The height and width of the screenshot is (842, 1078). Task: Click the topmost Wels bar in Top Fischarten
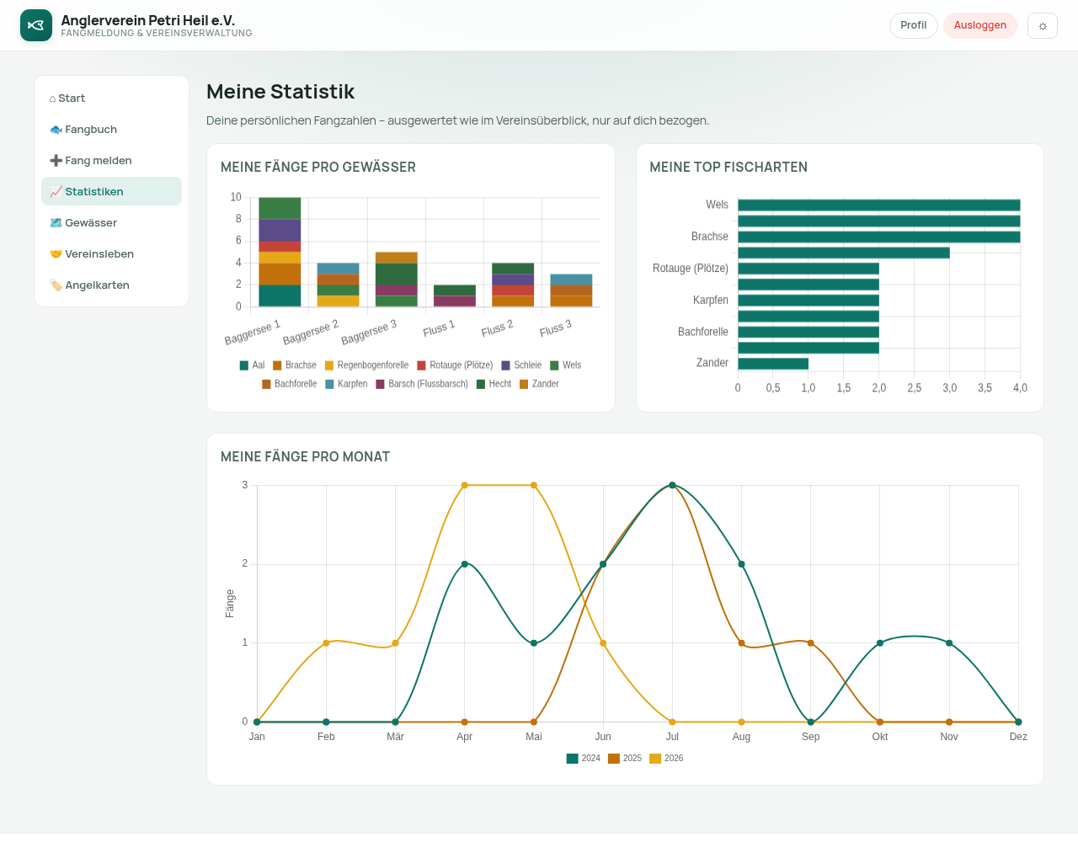[879, 205]
